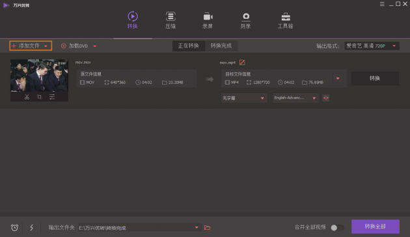Expand the 输出格式 爱奇艺 高清 720P dropdown
This screenshot has height=237, width=410.
(x=372, y=46)
